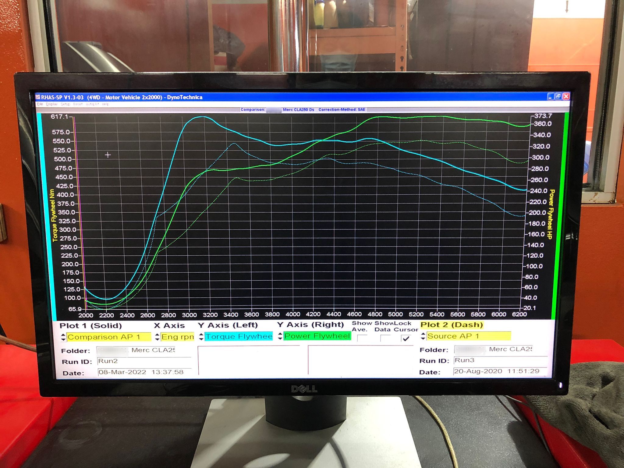This screenshot has height=468, width=624.
Task: Enable the Show Ave. checkbox
Action: coord(362,338)
